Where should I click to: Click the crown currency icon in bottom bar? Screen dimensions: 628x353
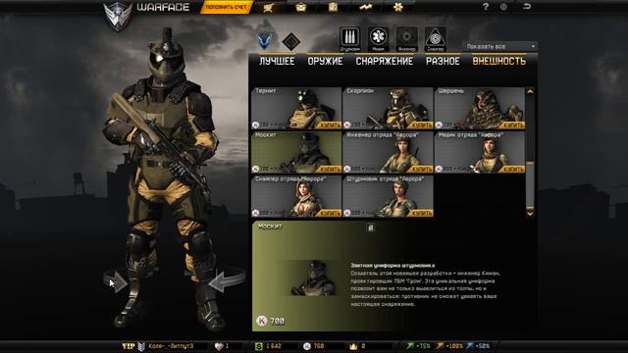tap(353, 346)
